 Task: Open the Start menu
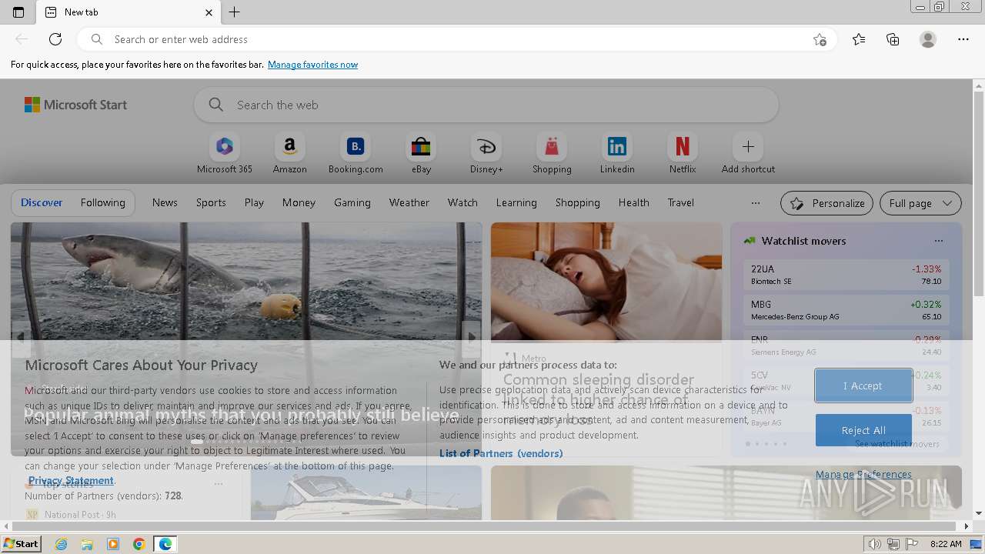21,544
